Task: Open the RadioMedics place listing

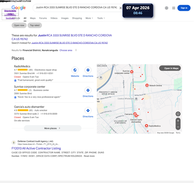Action: 22,66
